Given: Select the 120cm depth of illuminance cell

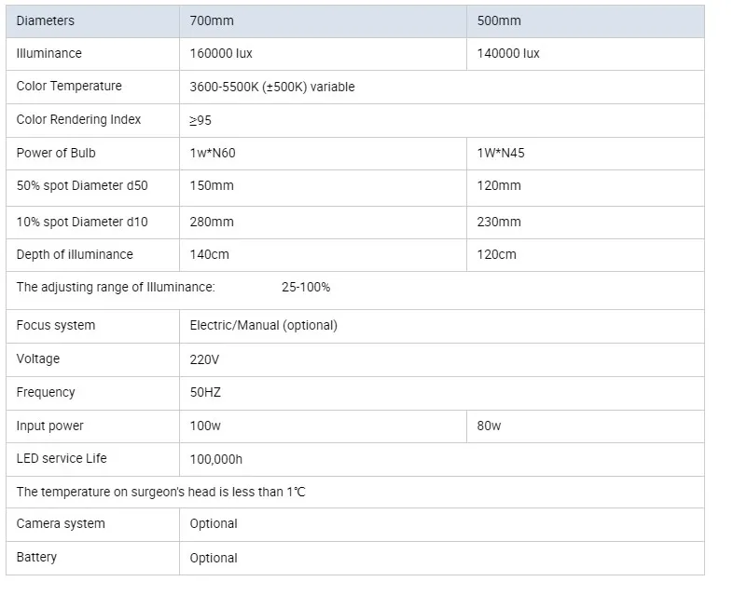Looking at the screenshot, I should [496, 254].
